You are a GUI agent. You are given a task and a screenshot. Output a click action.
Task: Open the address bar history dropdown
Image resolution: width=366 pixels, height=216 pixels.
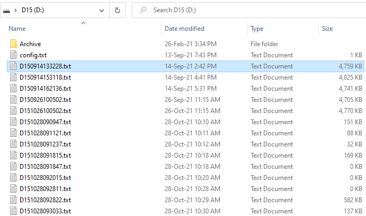click(102, 10)
